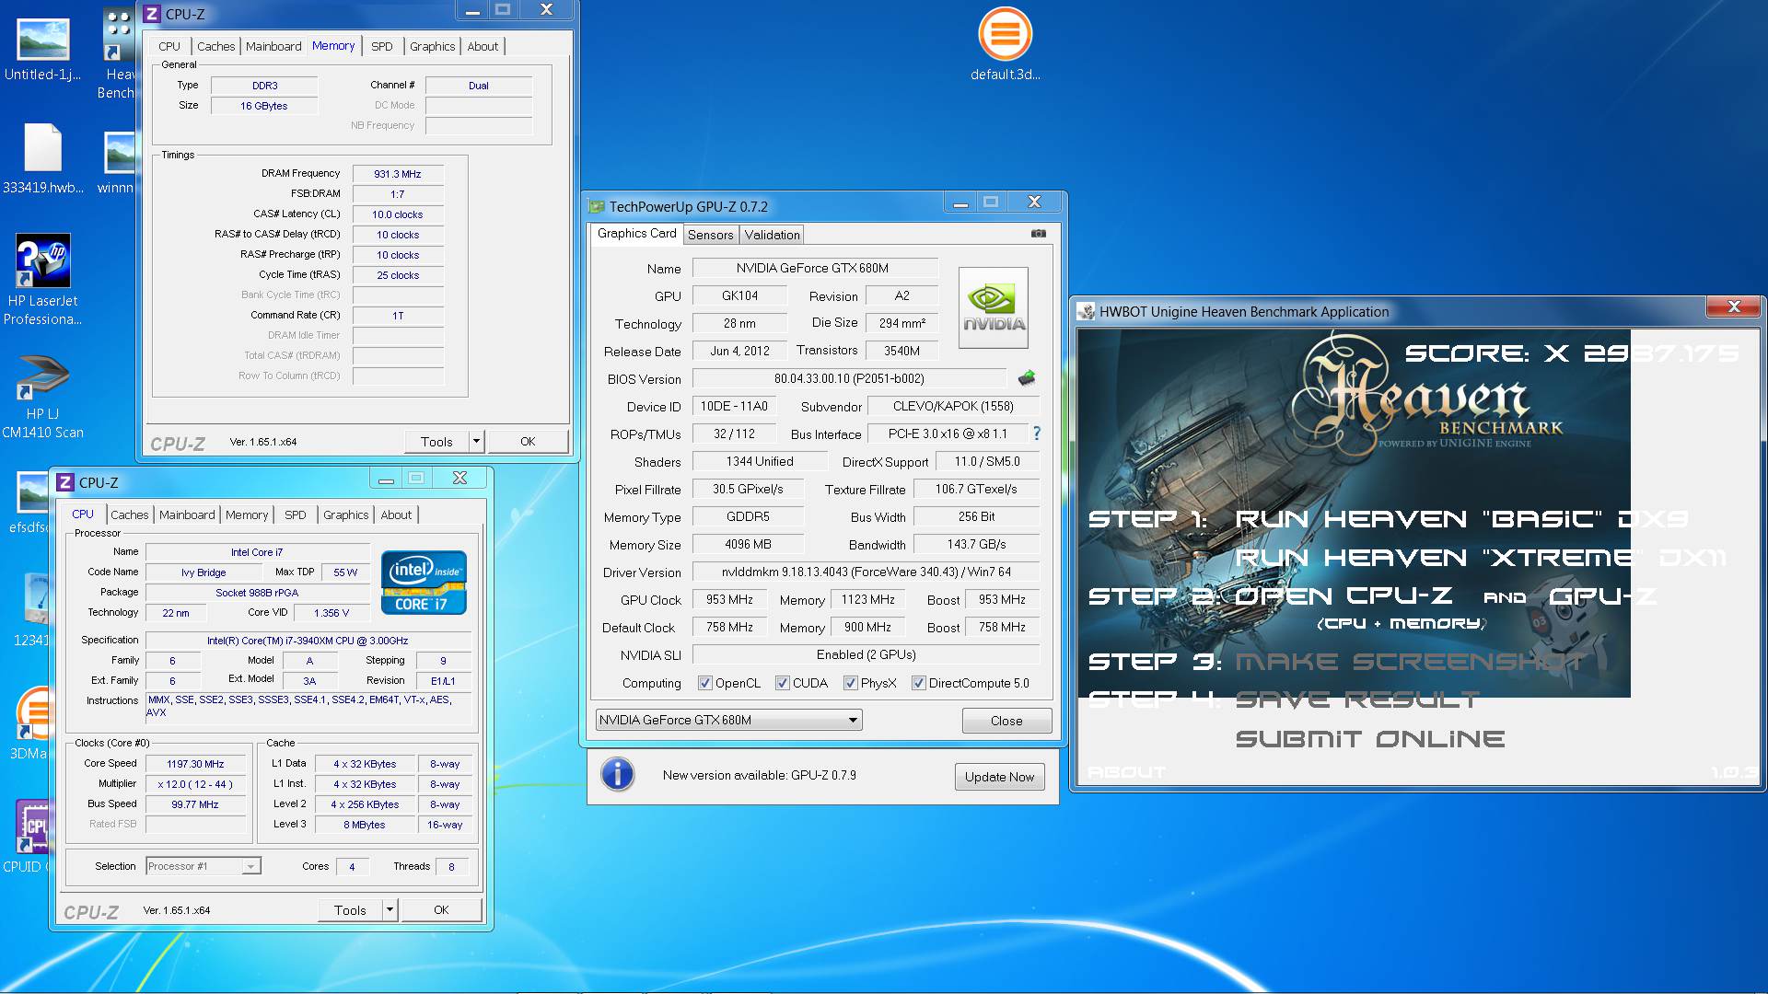Click the Memory CPU-Z window title icon

(153, 14)
